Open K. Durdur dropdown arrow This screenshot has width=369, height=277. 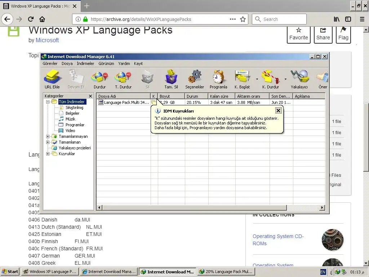(x=285, y=79)
